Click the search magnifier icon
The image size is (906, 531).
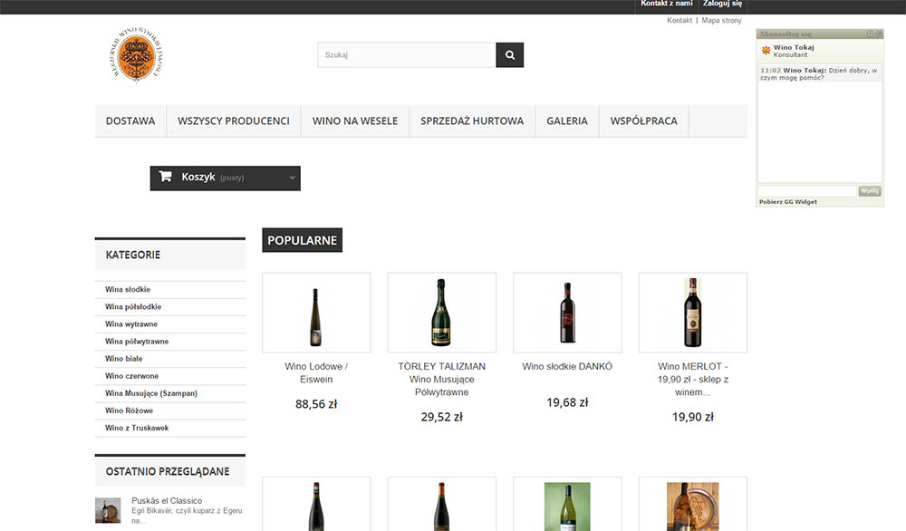coord(509,53)
